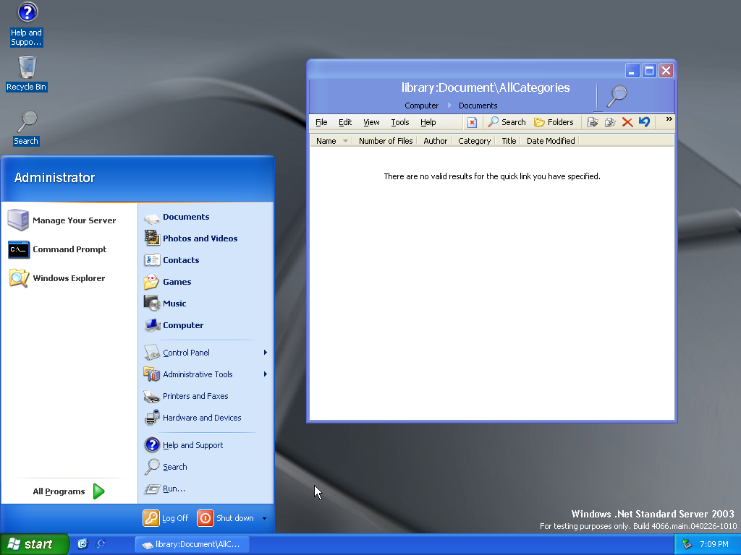This screenshot has width=741, height=555.
Task: Open the Tools menu
Action: pos(400,122)
